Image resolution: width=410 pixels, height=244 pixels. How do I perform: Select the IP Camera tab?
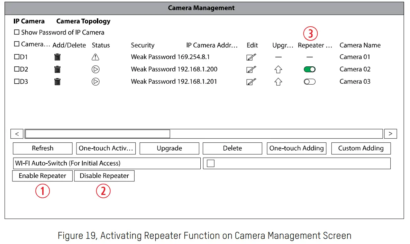[x=29, y=21]
